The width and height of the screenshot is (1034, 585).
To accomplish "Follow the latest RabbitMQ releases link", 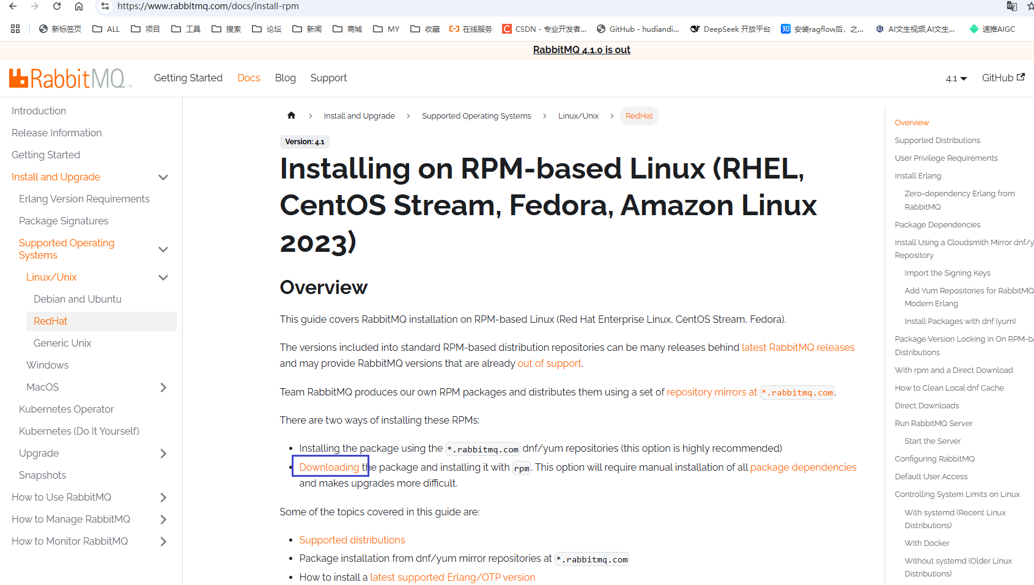I will [798, 347].
